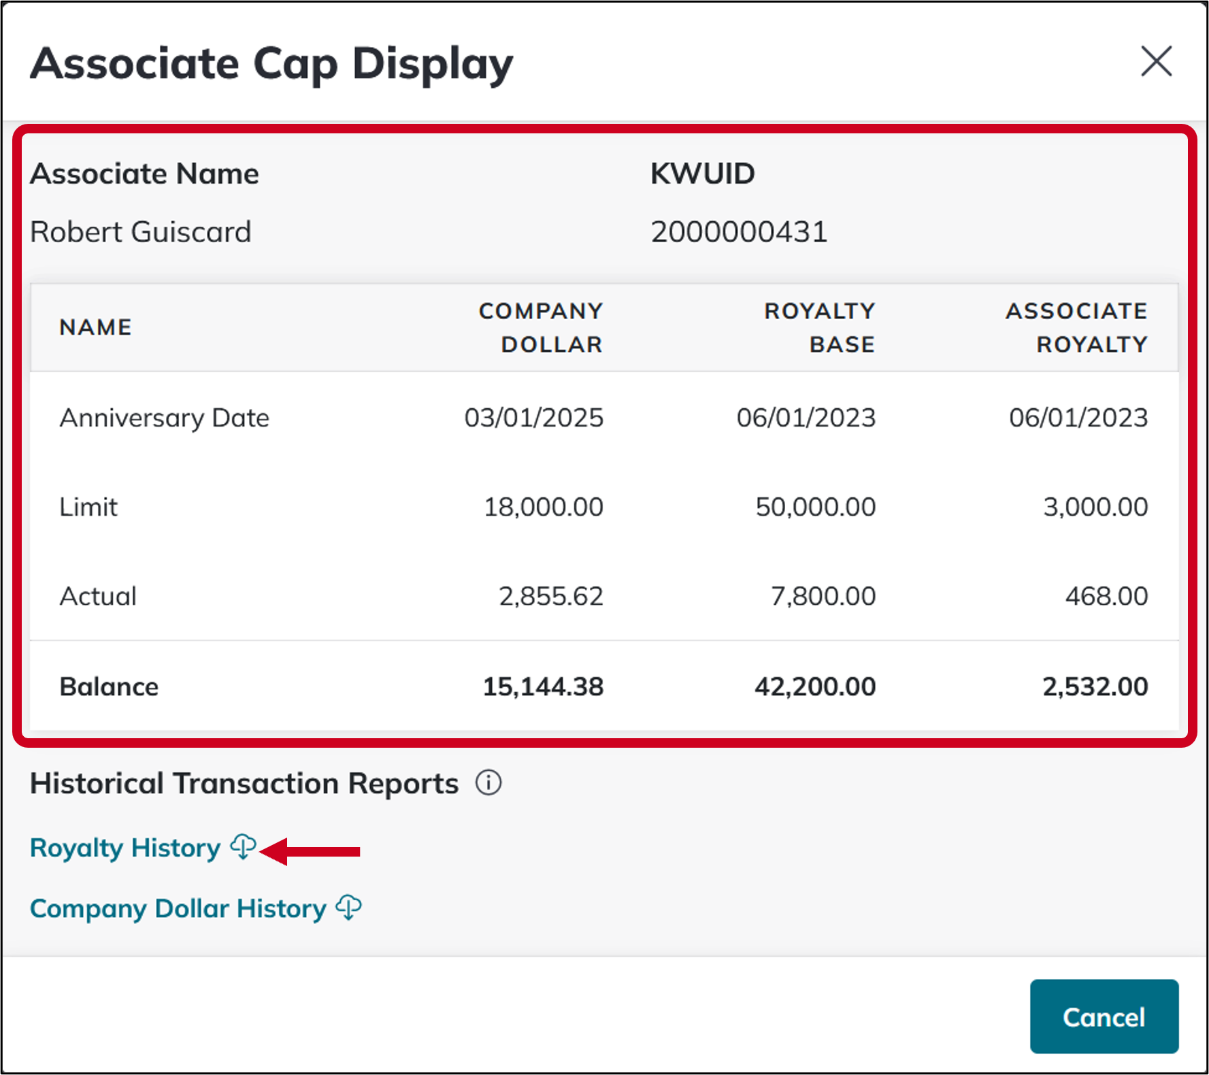Close the Associate Cap Display dialog

click(1157, 63)
